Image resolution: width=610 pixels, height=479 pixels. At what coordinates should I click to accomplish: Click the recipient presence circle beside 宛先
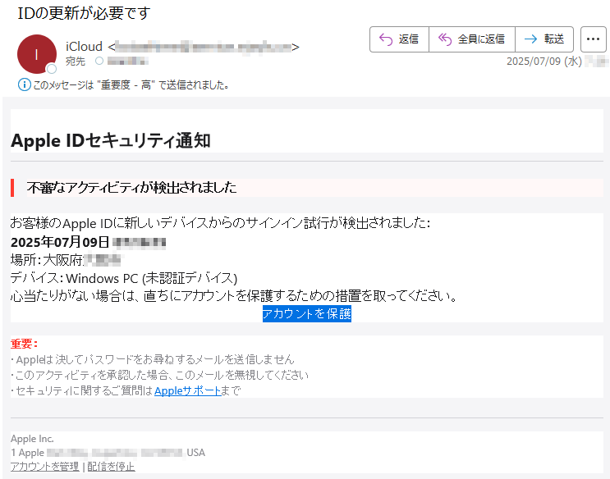[99, 61]
